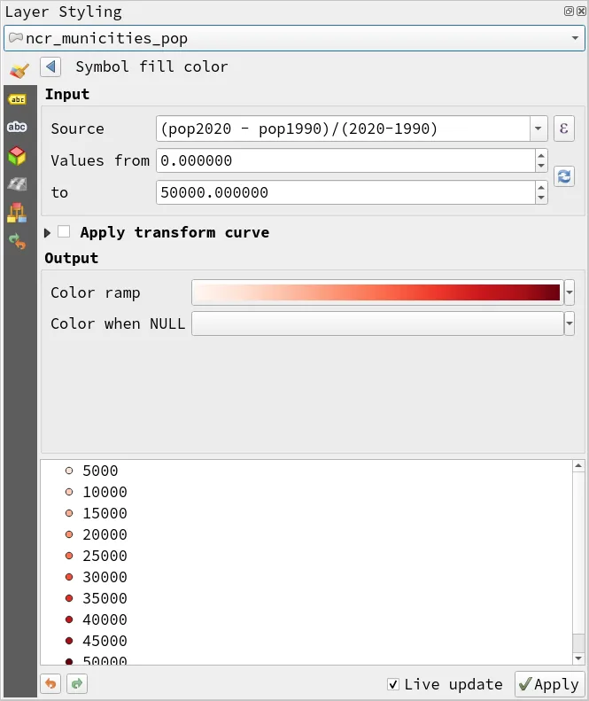This screenshot has height=701, width=589.
Task: Enable Apply transform curve checkbox
Action: tap(64, 231)
